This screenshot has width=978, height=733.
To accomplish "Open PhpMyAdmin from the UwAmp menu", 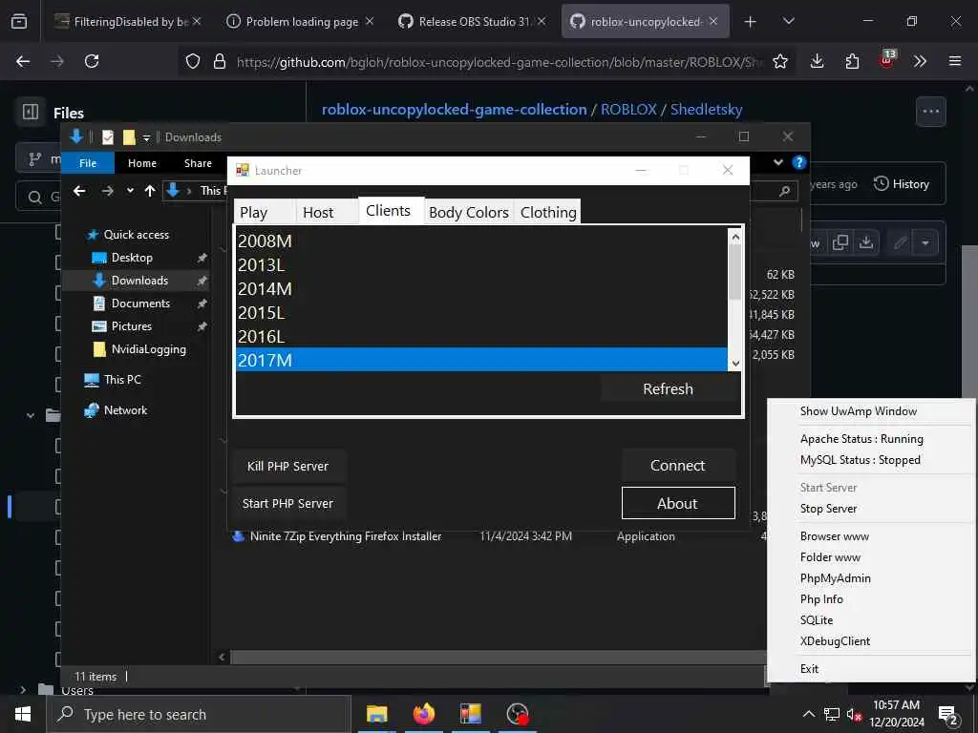I will pyautogui.click(x=835, y=578).
